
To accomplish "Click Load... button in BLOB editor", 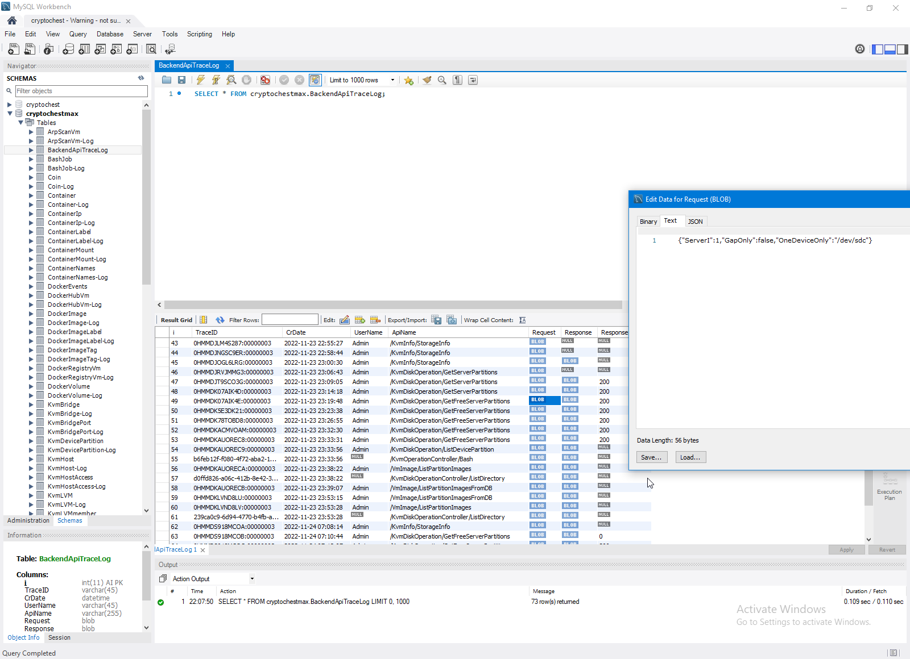I will click(x=690, y=457).
